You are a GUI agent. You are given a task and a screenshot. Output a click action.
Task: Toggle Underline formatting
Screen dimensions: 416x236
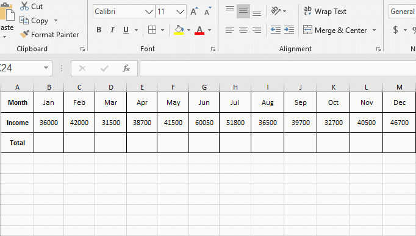126,30
